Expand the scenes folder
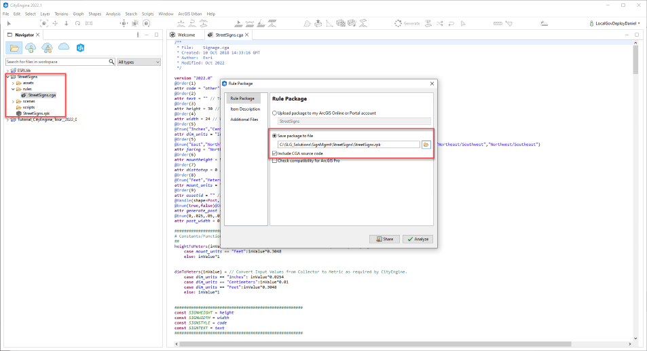The width and height of the screenshot is (647, 351). [x=13, y=101]
